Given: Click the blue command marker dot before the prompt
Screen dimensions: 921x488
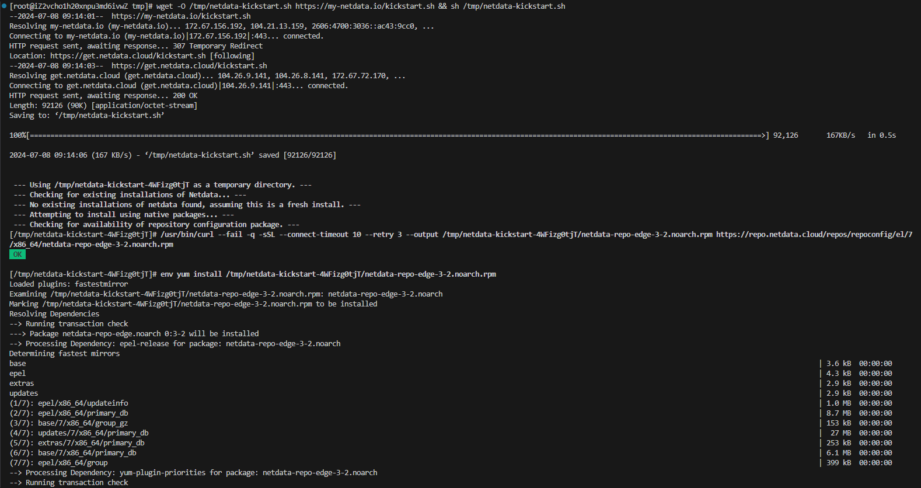Looking at the screenshot, I should [4, 6].
